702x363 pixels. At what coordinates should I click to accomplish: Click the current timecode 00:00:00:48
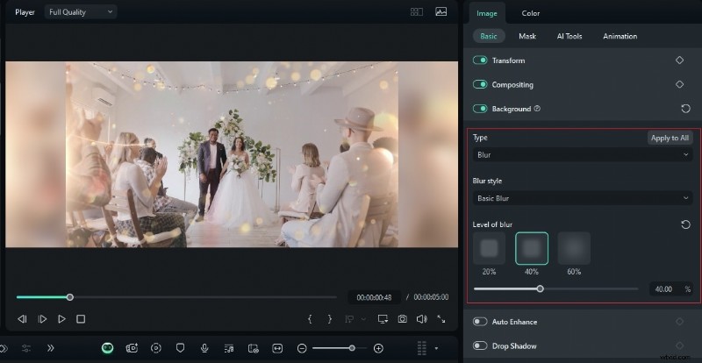click(374, 297)
